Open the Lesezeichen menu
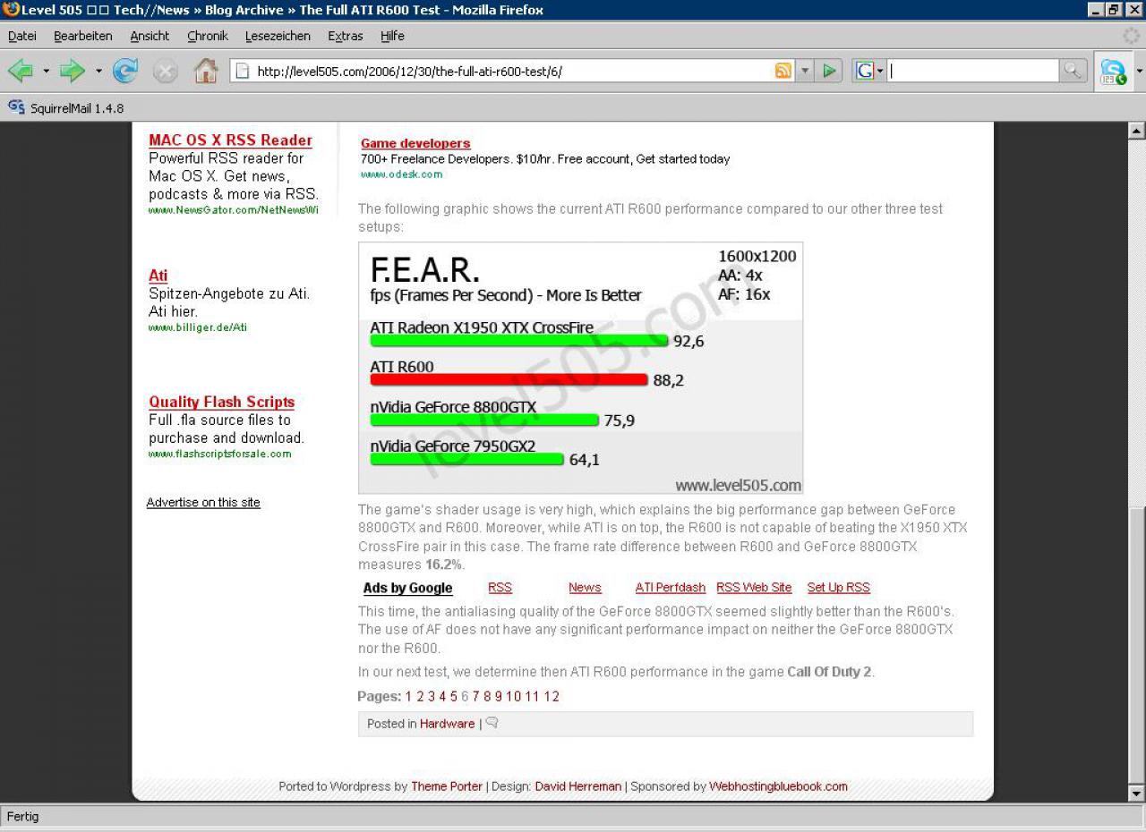The image size is (1146, 832). pos(278,36)
